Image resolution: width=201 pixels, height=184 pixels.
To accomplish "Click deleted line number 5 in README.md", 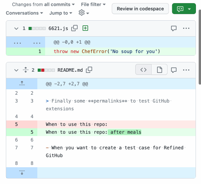I will pyautogui.click(x=16, y=124).
